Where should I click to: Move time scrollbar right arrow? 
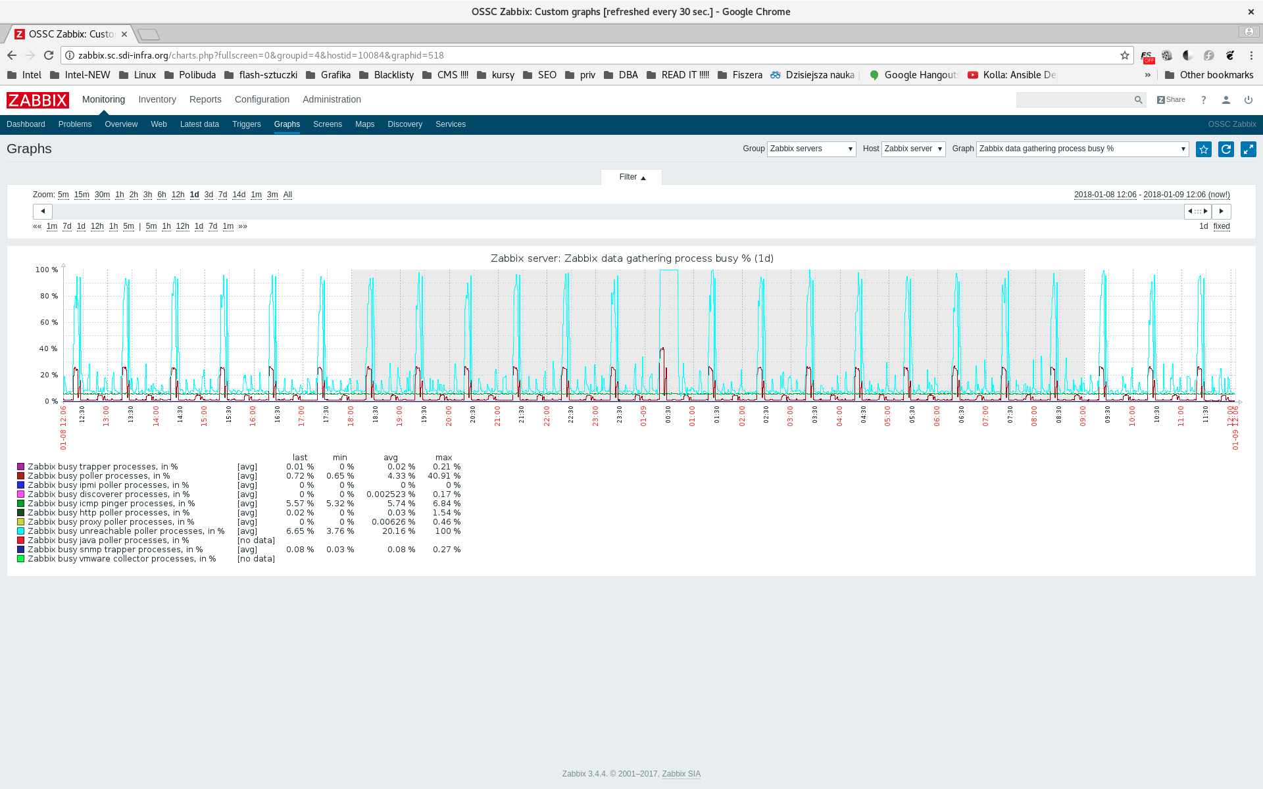[1222, 211]
